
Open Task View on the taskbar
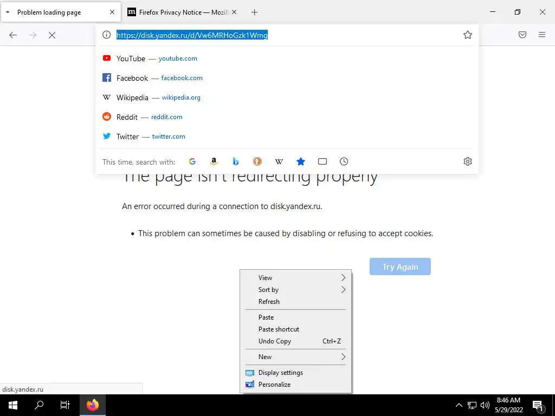tap(65, 405)
